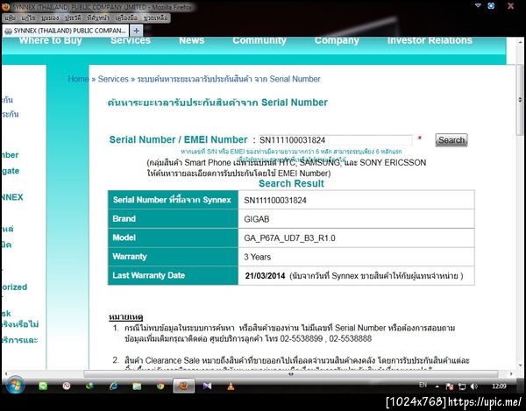The width and height of the screenshot is (526, 411).
Task: Click the horizontal scrollbar right arrow
Action: click(511, 373)
